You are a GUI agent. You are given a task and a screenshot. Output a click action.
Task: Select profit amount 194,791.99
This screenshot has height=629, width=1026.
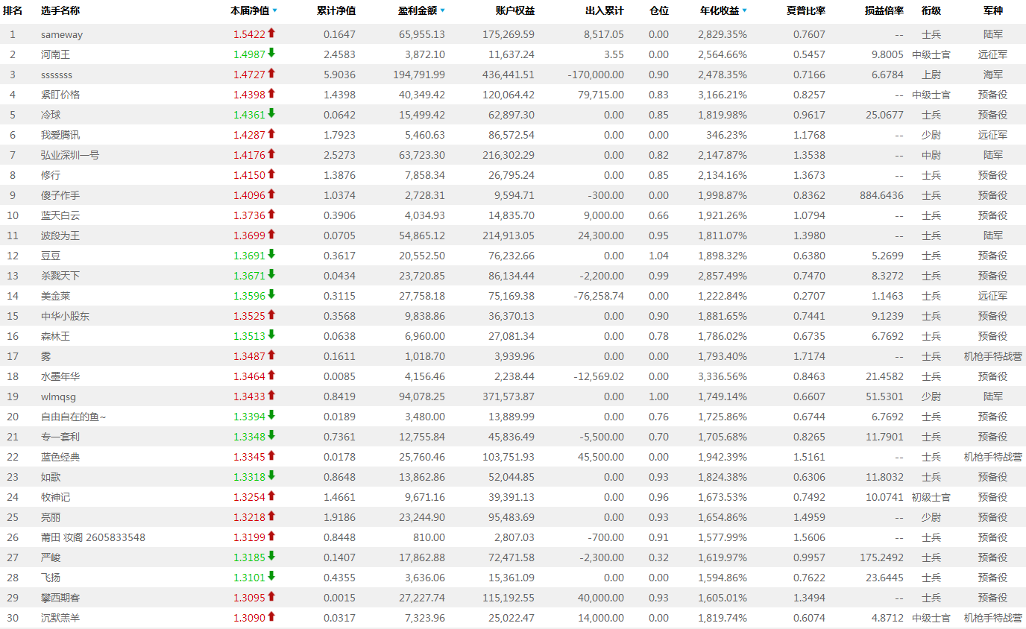419,75
